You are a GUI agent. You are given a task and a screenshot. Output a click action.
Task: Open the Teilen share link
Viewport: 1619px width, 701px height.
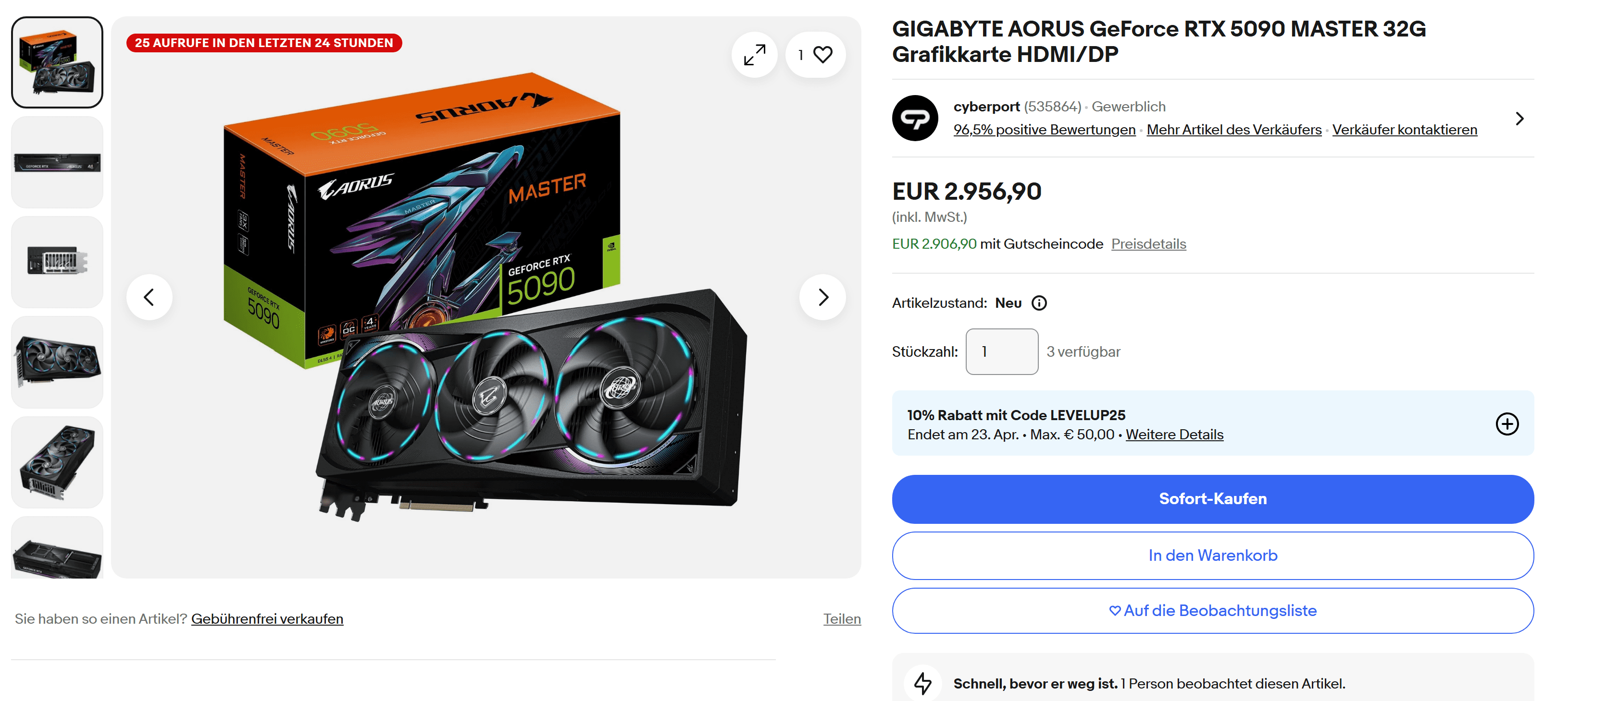[x=842, y=619]
